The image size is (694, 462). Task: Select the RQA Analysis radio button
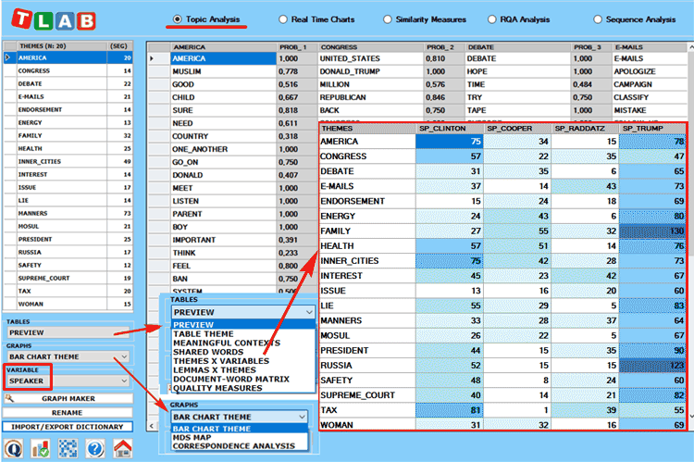[x=491, y=19]
